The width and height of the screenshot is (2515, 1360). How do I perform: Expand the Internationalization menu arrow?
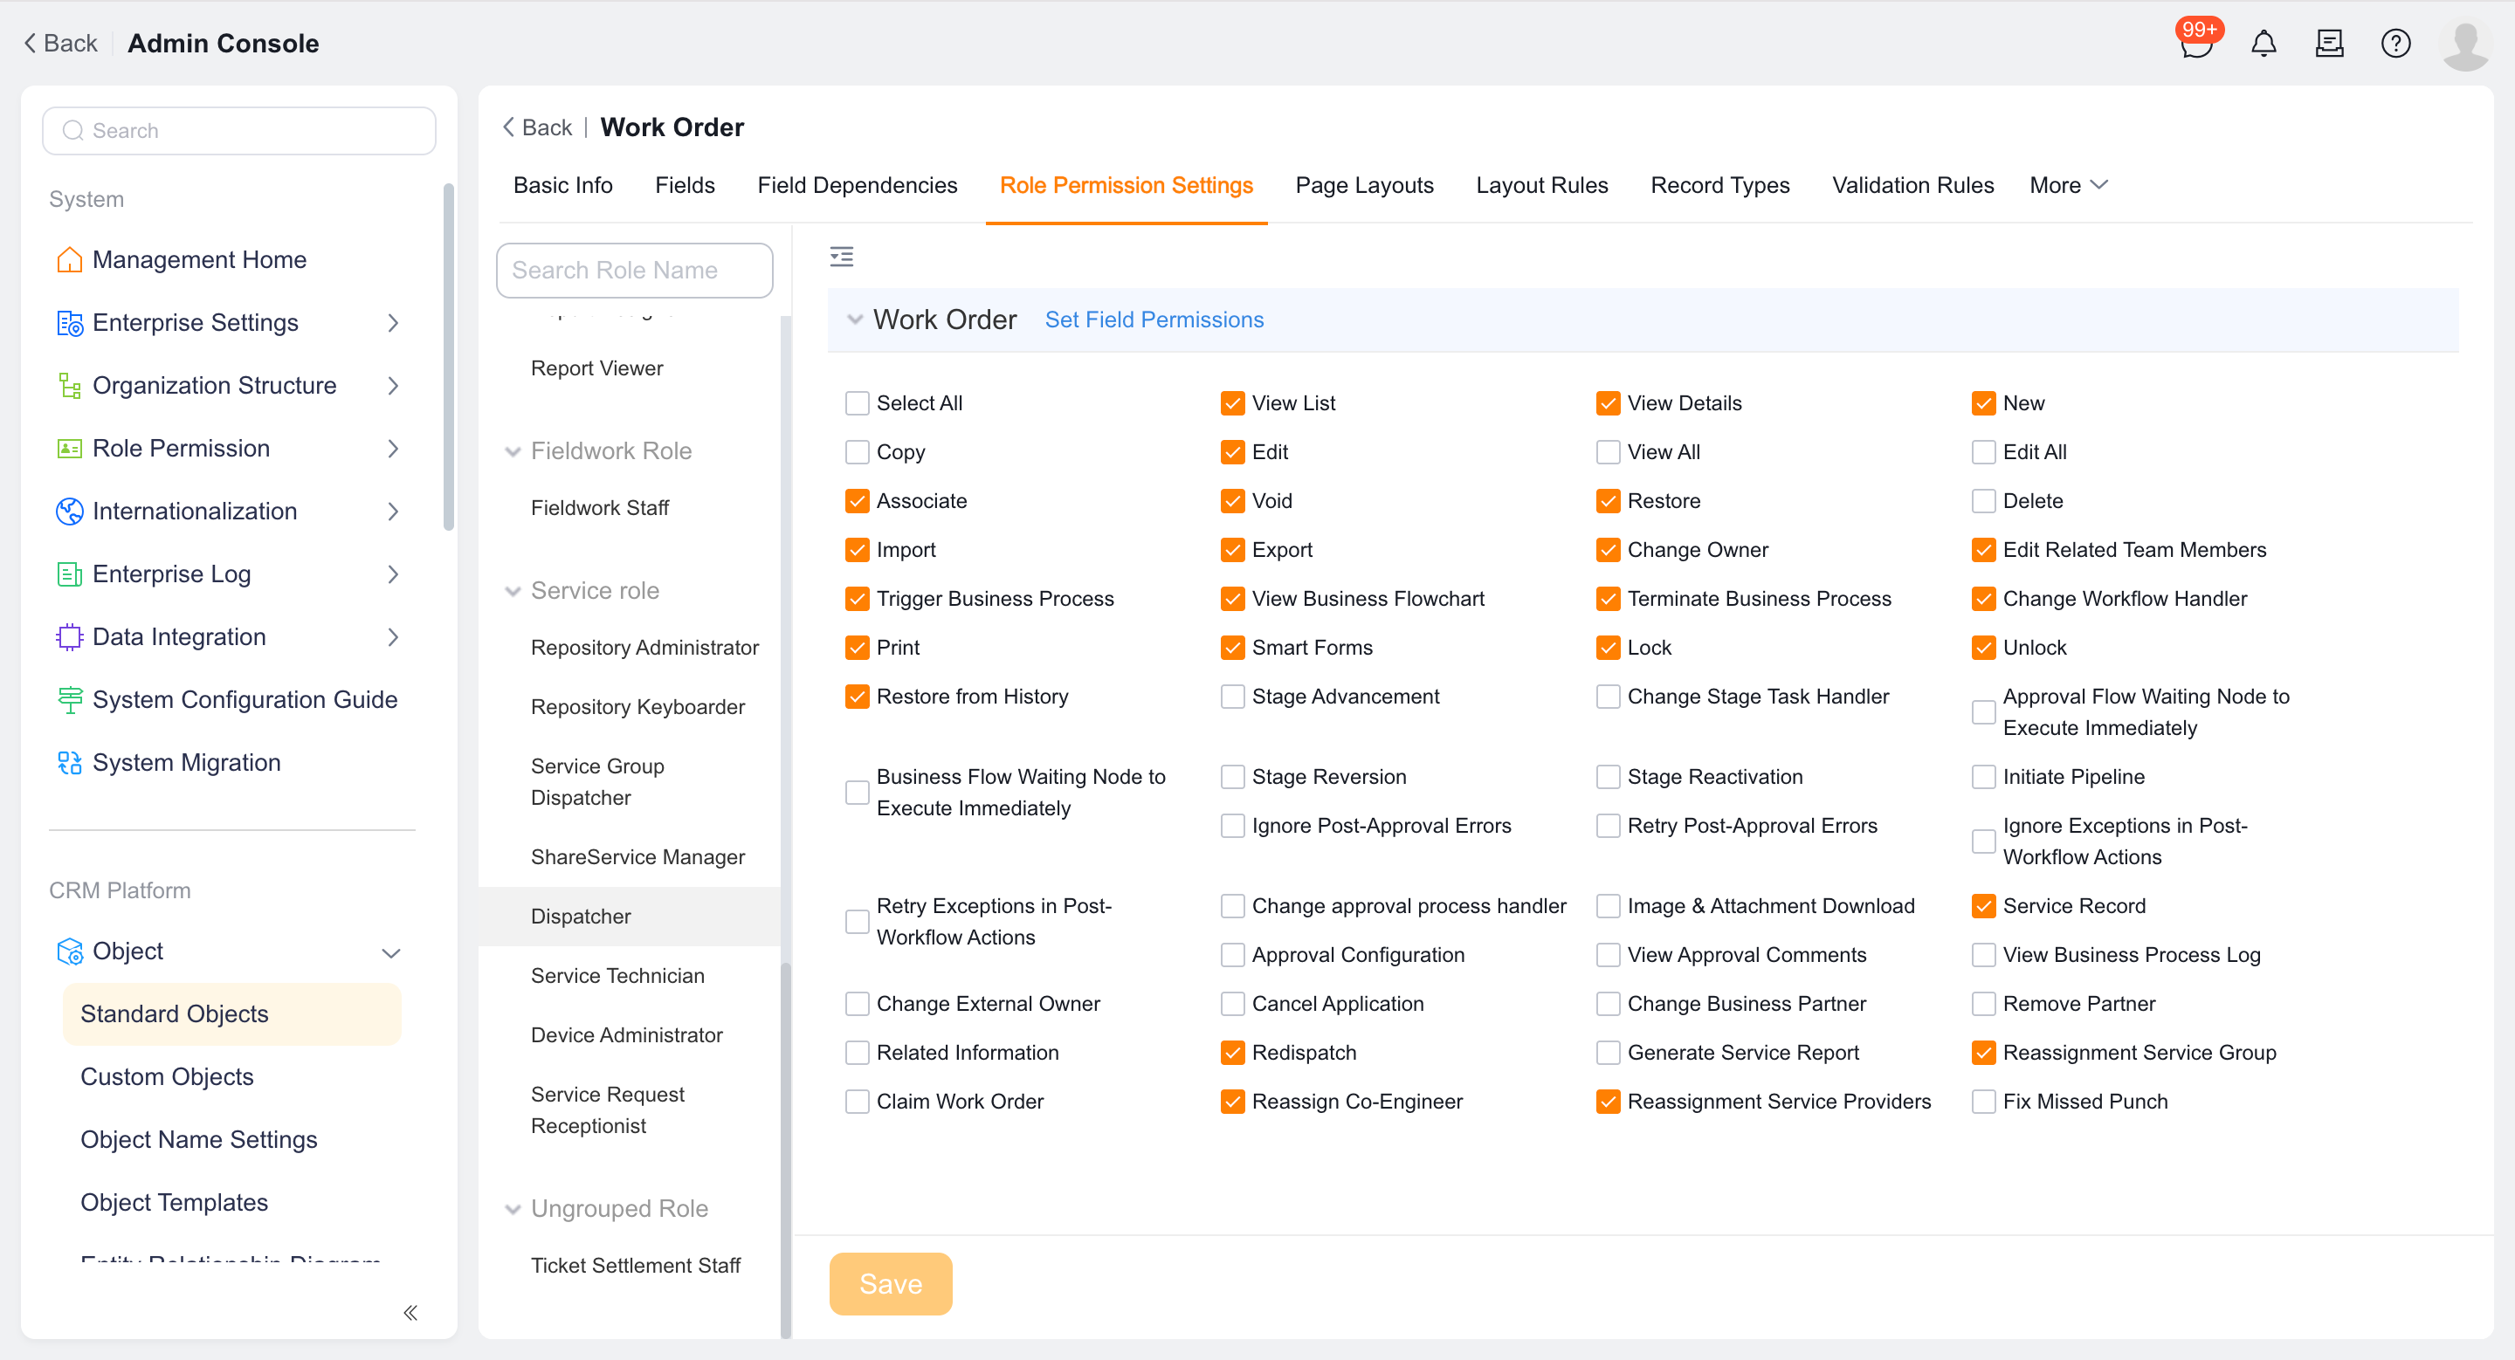(394, 512)
